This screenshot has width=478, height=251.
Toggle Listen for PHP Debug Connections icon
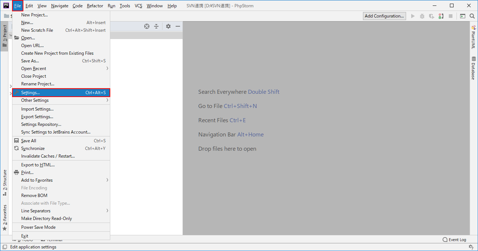coord(441,16)
